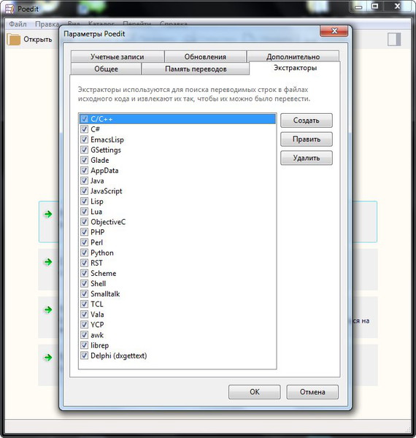416x438 pixels.
Task: Open the Файл menu
Action: coord(18,24)
